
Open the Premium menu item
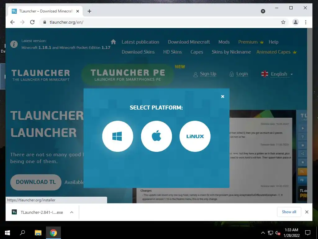click(251, 42)
